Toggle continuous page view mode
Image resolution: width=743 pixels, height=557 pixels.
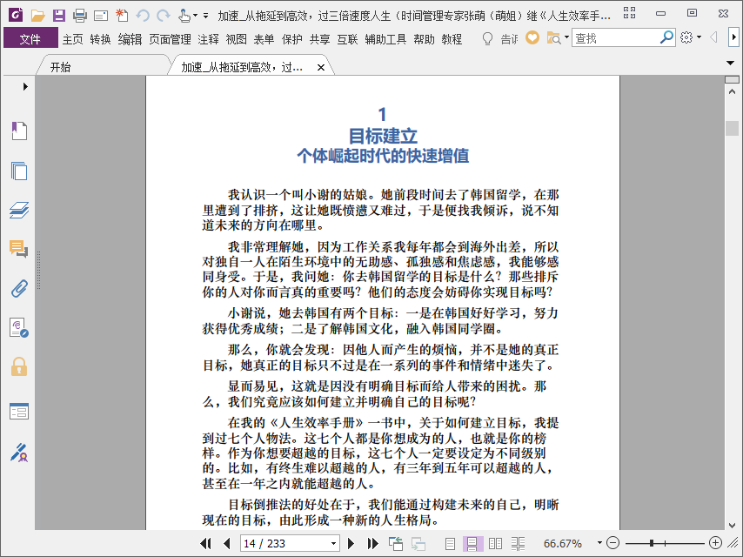[x=472, y=543]
